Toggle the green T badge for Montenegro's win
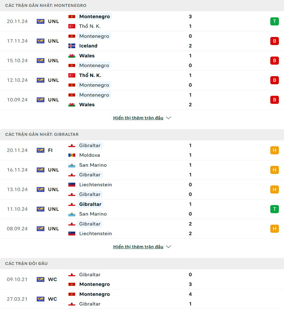The image size is (284, 309). [x=274, y=21]
